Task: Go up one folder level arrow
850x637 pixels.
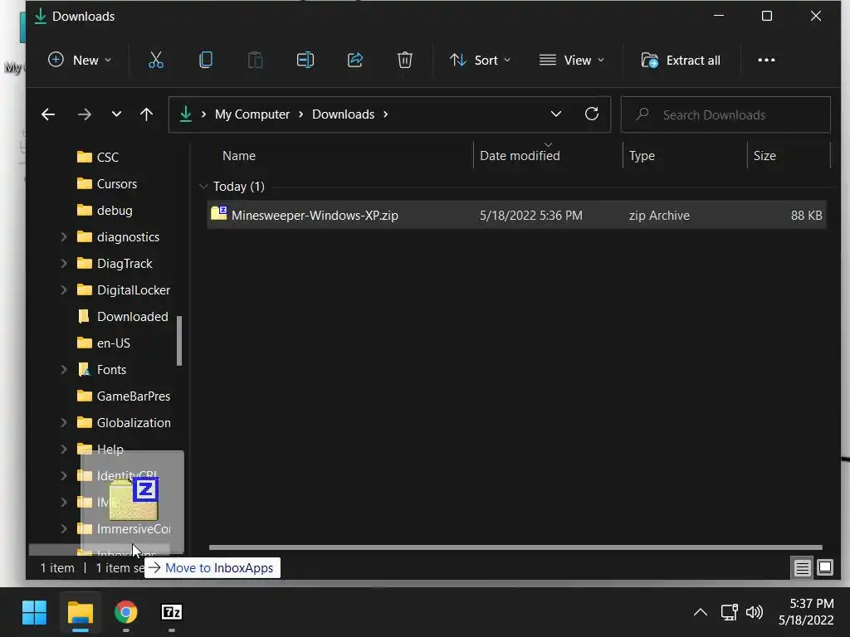Action: [x=146, y=114]
